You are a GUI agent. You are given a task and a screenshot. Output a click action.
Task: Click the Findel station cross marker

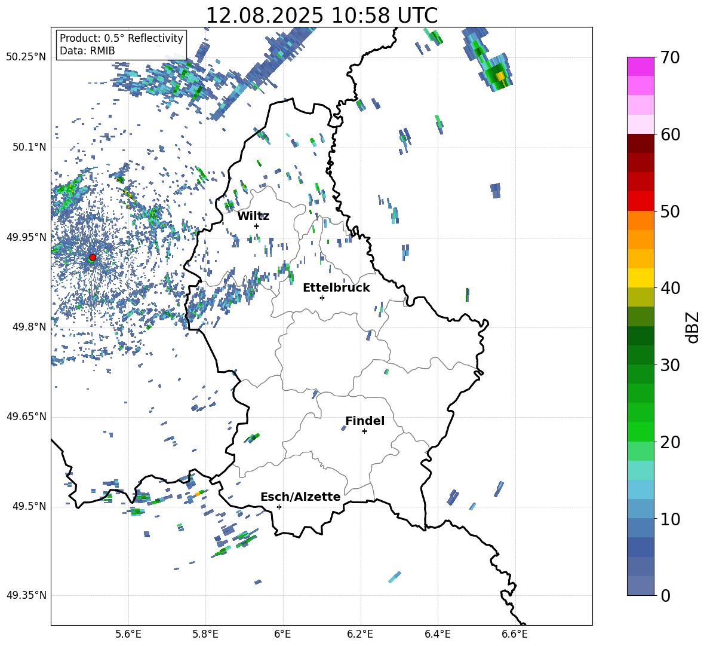[x=364, y=431]
